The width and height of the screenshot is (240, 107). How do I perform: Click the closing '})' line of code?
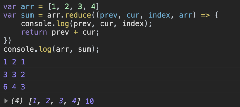tap(7, 41)
